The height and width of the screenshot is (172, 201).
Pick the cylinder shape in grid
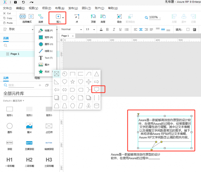coord(97,106)
